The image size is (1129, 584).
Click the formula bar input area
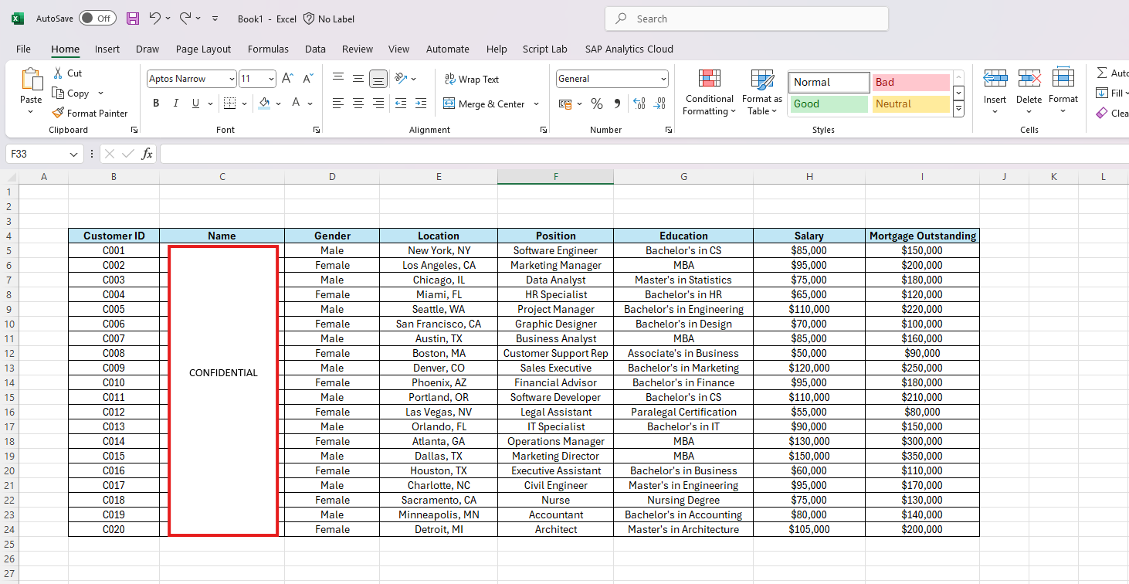click(x=644, y=154)
